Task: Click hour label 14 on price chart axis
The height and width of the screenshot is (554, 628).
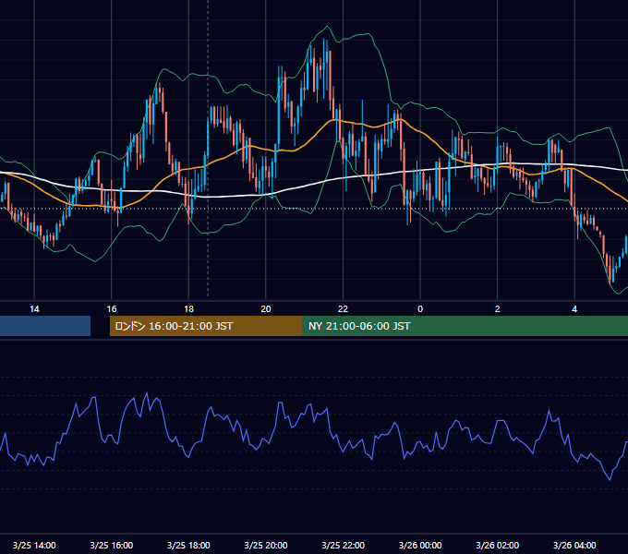Action: coord(34,309)
